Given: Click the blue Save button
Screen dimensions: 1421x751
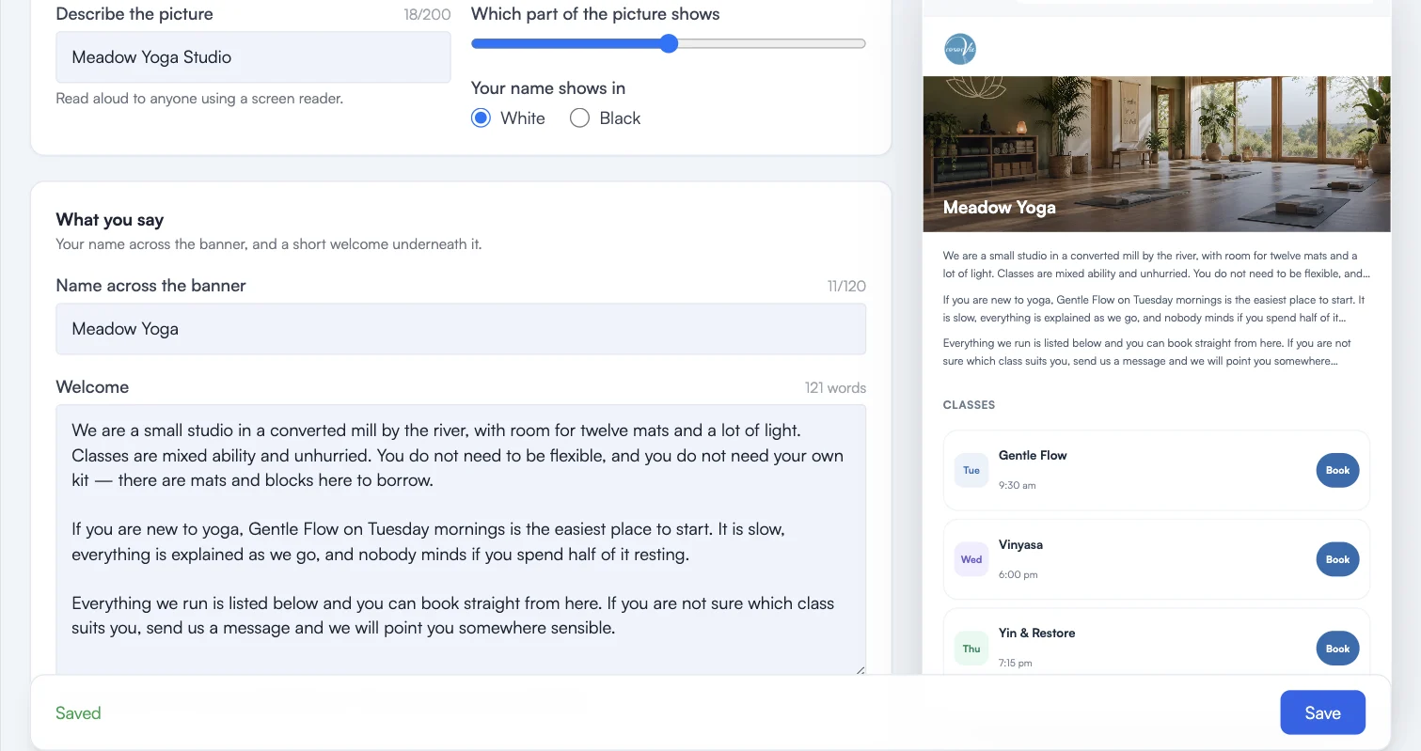Looking at the screenshot, I should (x=1322, y=712).
